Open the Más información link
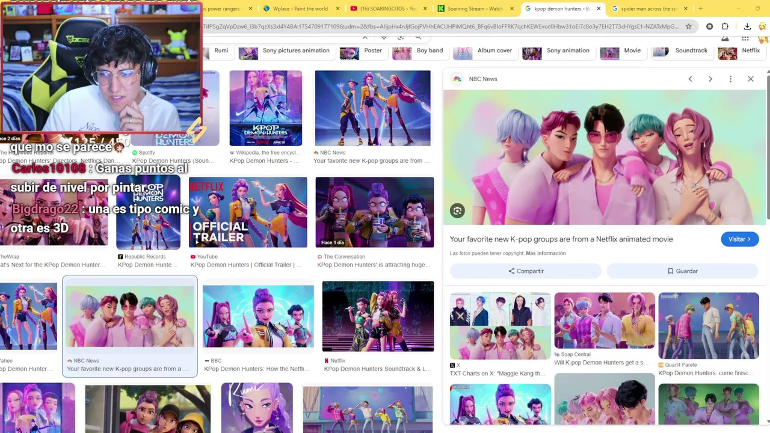Screen dimensions: 770x433 (x=546, y=253)
